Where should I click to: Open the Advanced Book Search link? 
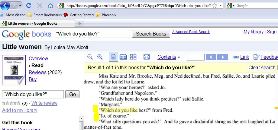point(191,32)
